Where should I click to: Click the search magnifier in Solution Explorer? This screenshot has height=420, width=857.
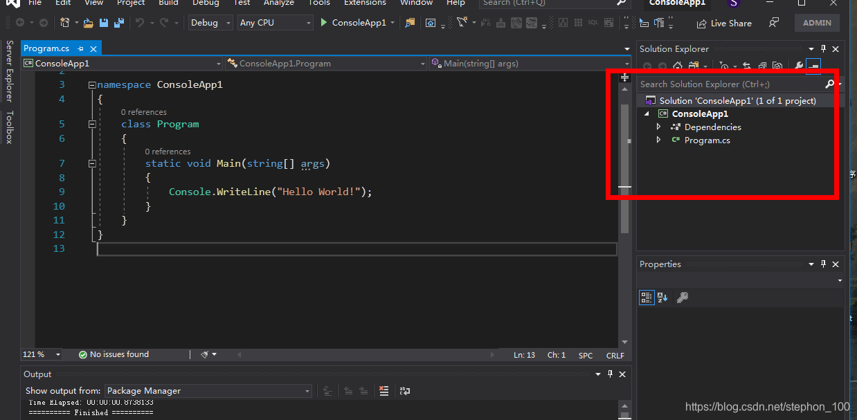[x=829, y=84]
